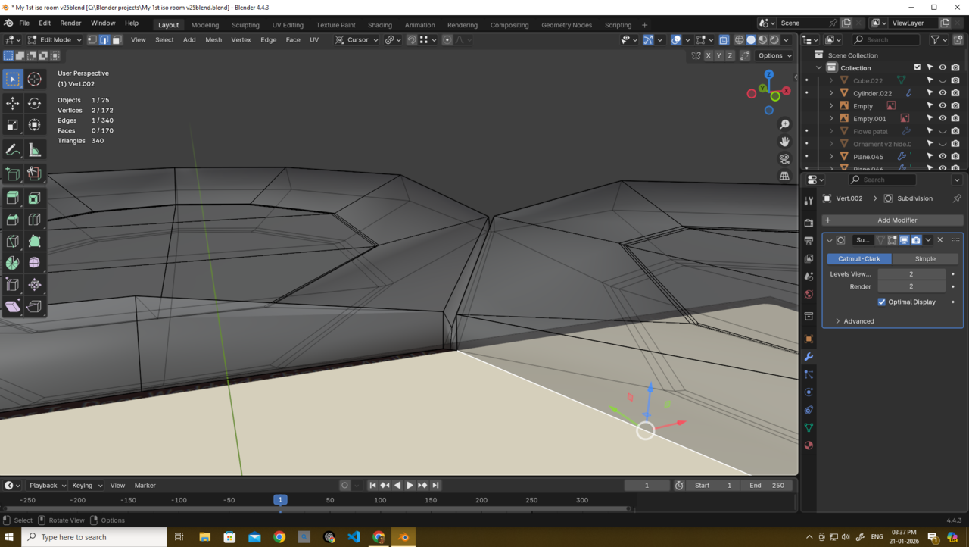
Task: Select the Move tool in toolbar
Action: (13, 103)
